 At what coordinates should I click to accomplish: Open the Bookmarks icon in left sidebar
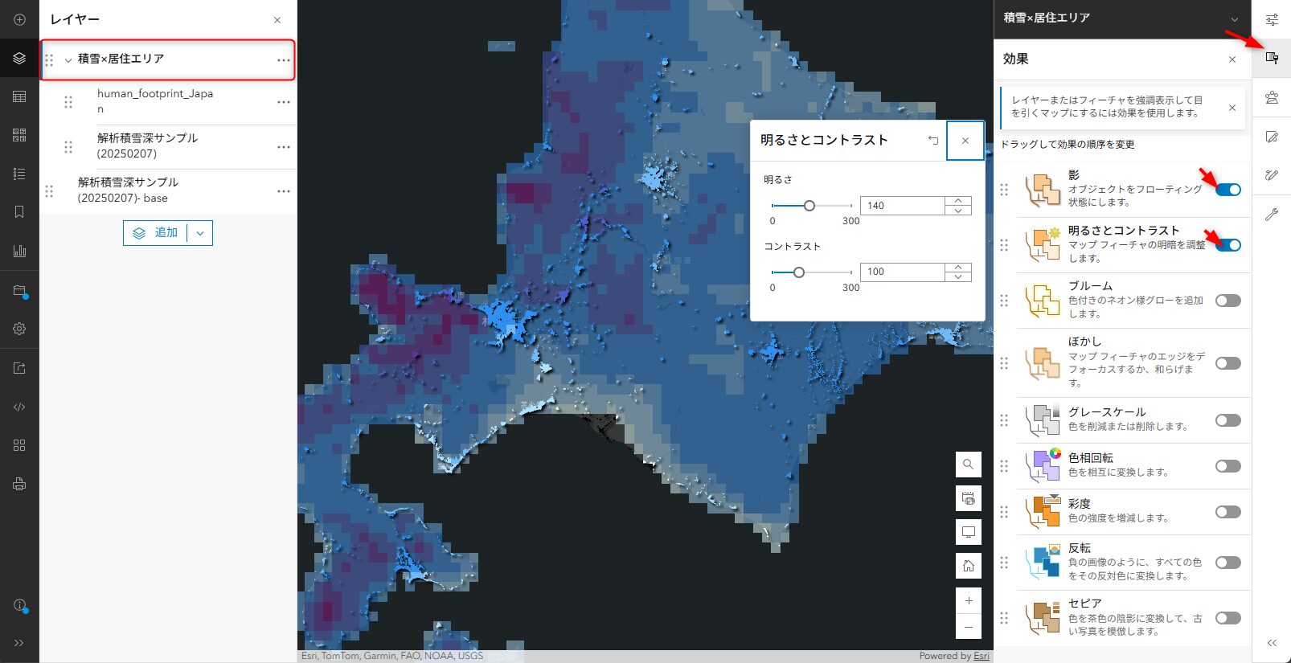click(19, 212)
